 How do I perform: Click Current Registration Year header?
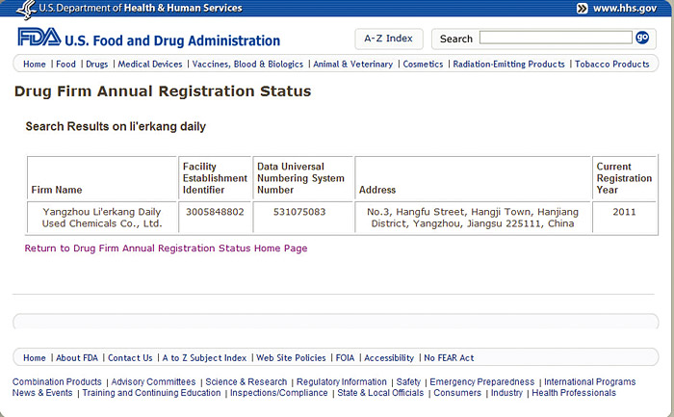(624, 178)
